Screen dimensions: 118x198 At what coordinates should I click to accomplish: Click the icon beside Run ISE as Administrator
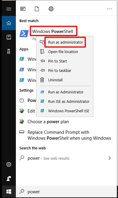coord(42,101)
